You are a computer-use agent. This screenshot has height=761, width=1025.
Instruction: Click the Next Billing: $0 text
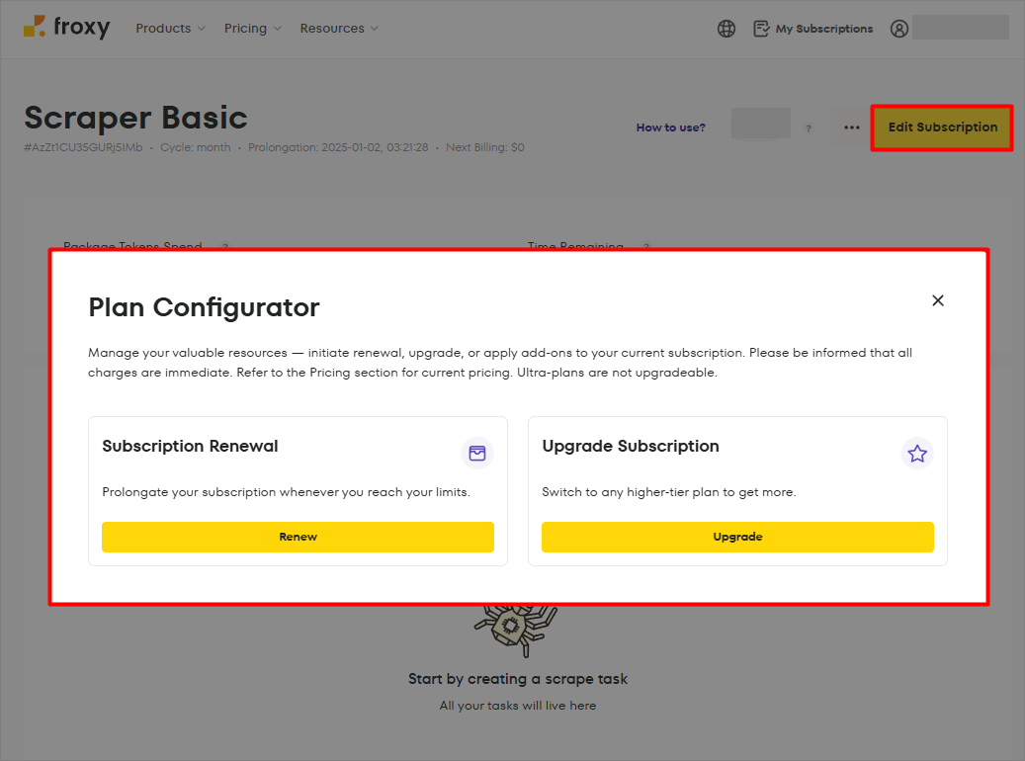[485, 148]
